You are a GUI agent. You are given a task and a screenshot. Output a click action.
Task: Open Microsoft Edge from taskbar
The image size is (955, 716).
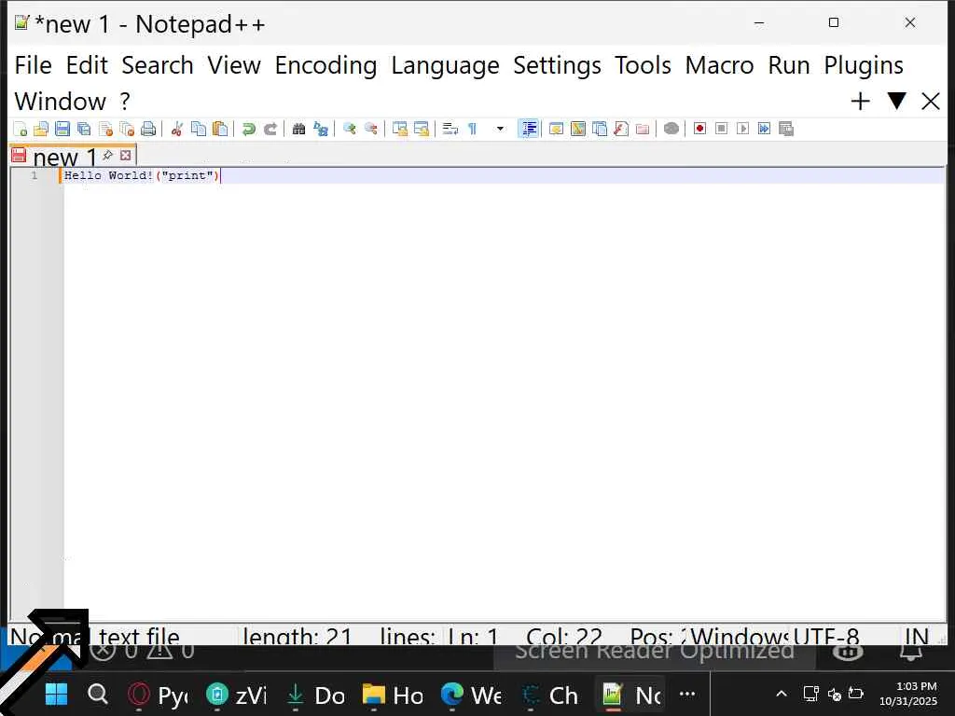[471, 695]
